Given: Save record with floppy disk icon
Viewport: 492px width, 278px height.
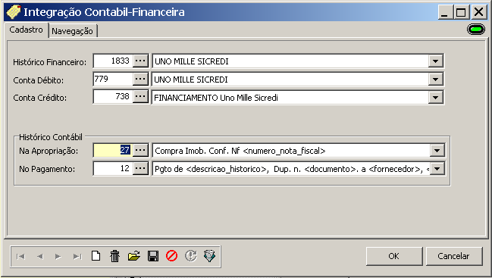Looking at the screenshot, I should coord(153,256).
